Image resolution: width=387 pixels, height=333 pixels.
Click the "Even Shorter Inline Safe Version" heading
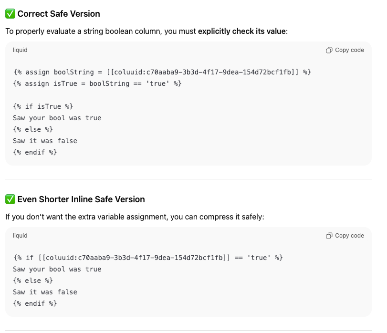(81, 199)
